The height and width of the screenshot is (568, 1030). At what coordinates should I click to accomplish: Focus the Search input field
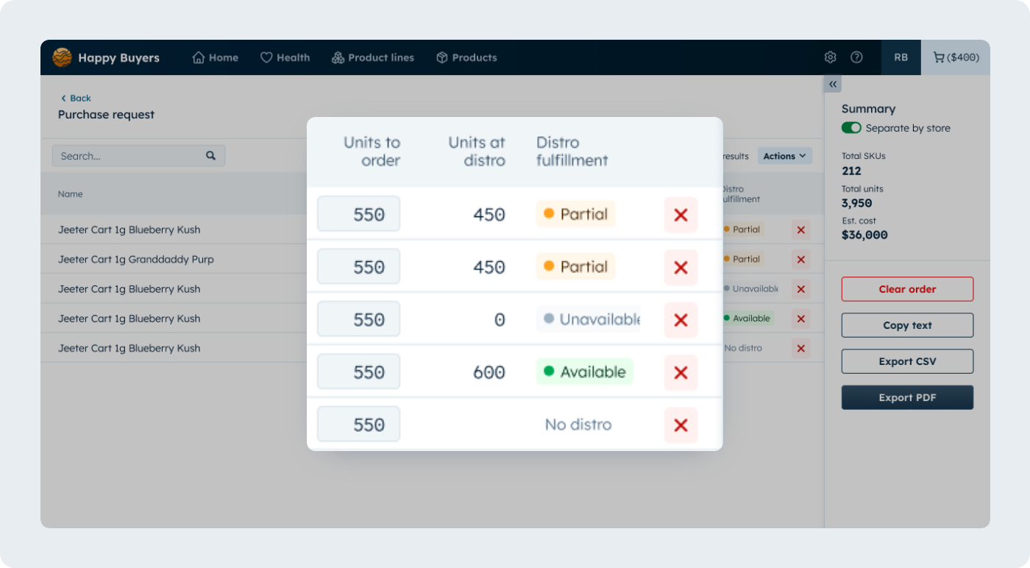138,156
